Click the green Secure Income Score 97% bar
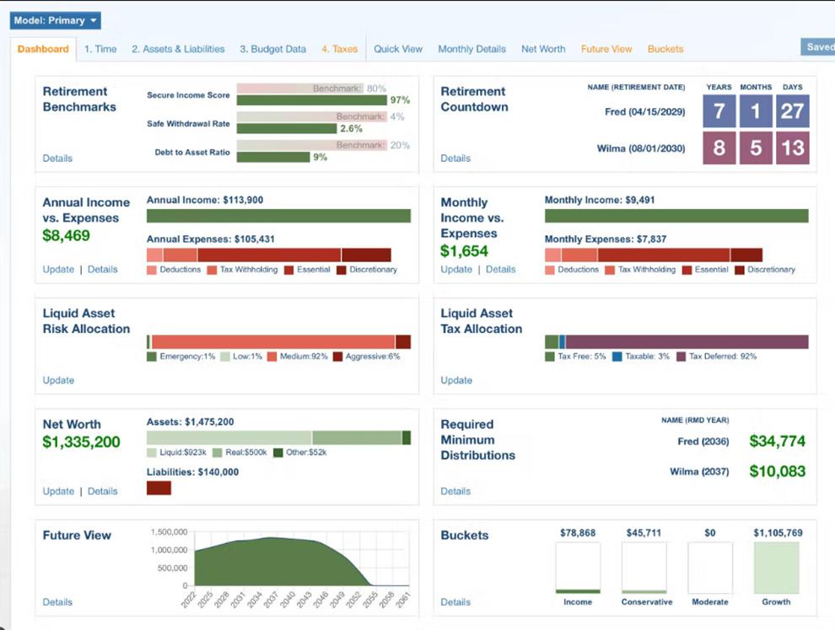Image resolution: width=835 pixels, height=630 pixels. point(310,100)
